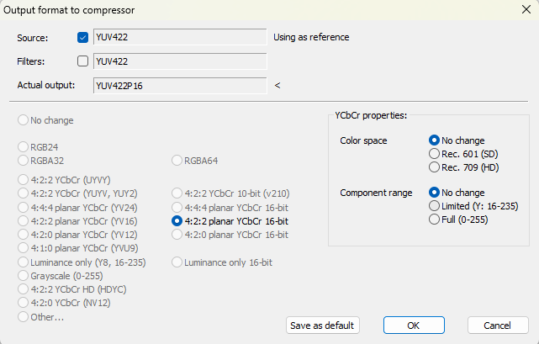Enable the Filters checkbox
Viewport: 539px width, 344px height.
[x=82, y=61]
